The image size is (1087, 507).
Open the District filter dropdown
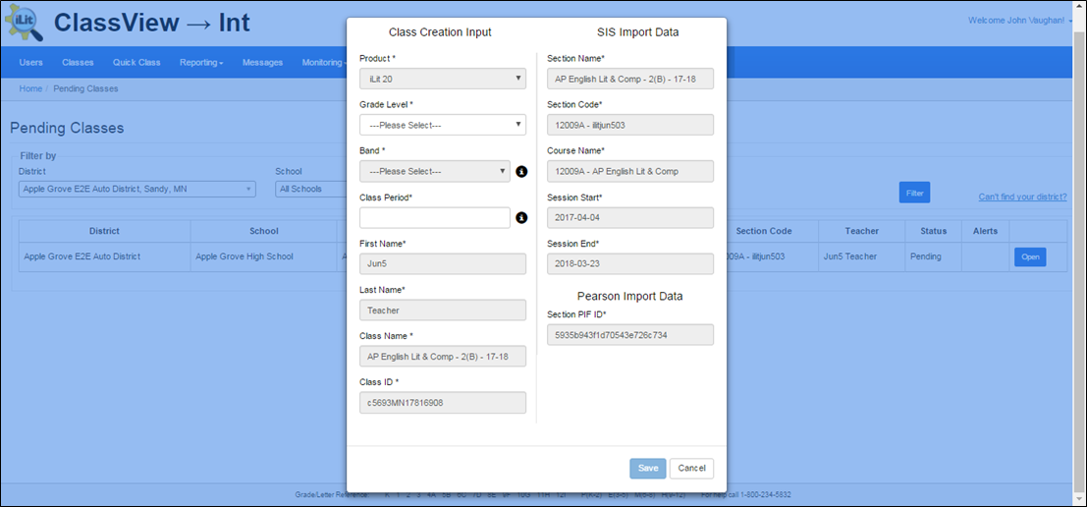point(137,189)
